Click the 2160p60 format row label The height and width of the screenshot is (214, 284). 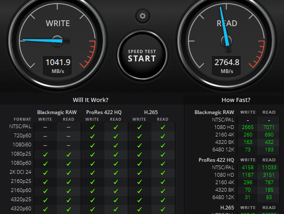point(21,190)
